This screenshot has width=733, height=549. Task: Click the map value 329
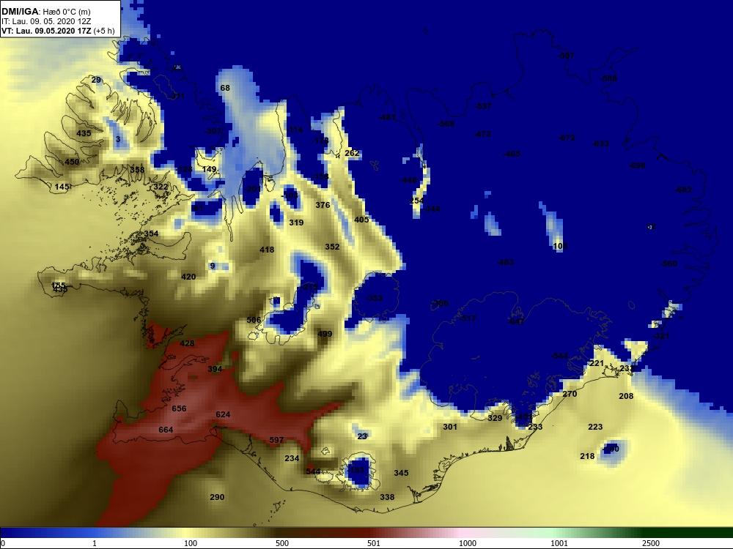pyautogui.click(x=495, y=418)
